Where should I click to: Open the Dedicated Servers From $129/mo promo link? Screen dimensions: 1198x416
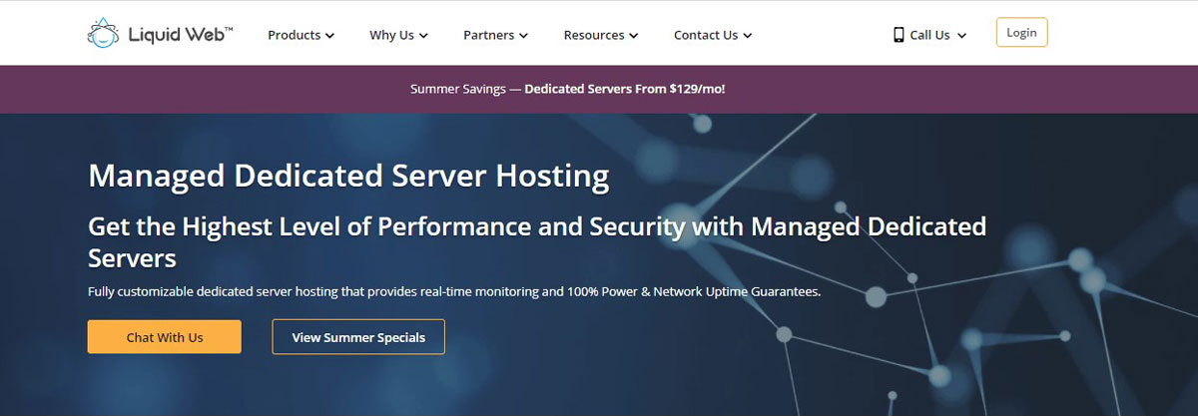click(x=625, y=89)
